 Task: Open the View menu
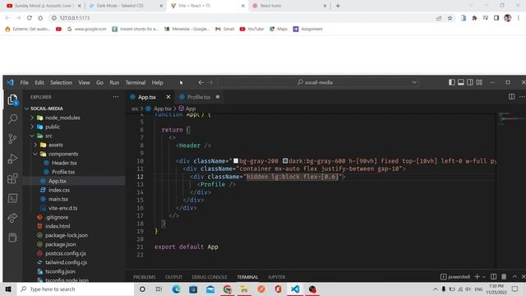coord(84,82)
